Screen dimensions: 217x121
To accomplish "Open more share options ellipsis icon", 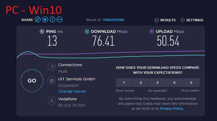I will tap(59, 19).
